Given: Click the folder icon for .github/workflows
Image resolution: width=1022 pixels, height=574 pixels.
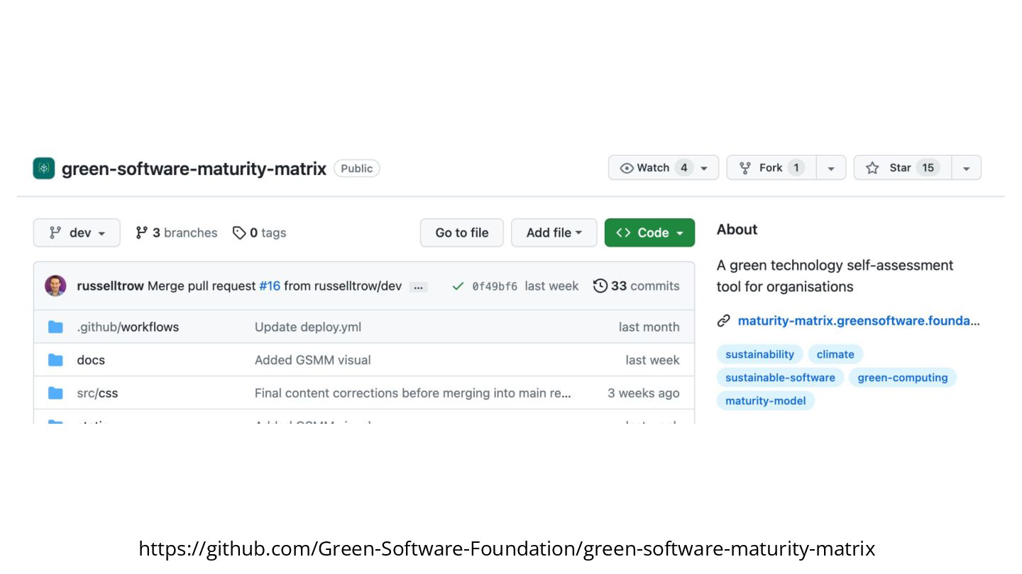Looking at the screenshot, I should (55, 327).
